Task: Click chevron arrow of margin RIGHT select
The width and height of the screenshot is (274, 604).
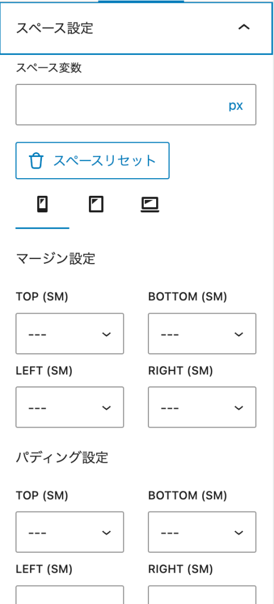Action: [x=239, y=408]
